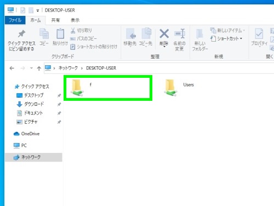Screen dimensions: 274x206
Task: Select the Users shared folder
Action: pos(179,88)
